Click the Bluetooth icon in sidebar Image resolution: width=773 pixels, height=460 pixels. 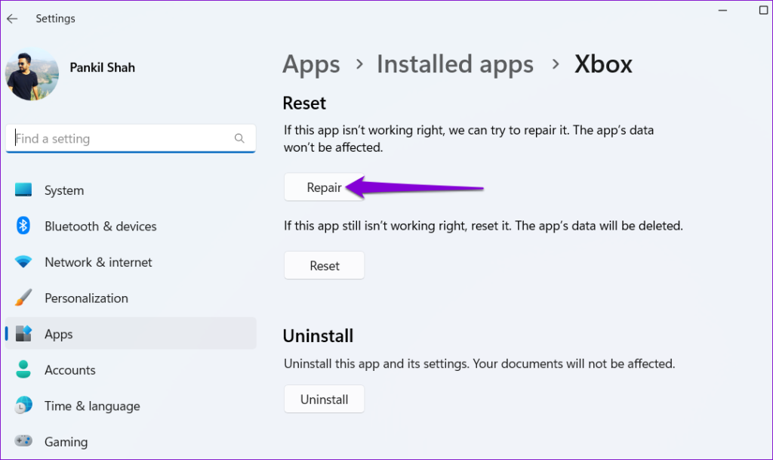pos(23,226)
